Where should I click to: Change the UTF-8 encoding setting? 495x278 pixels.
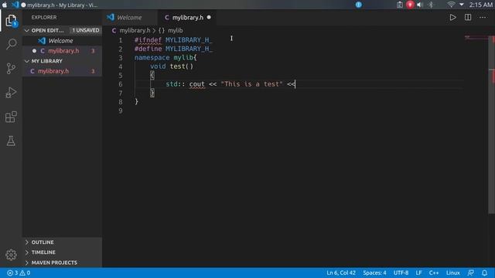[x=401, y=273]
